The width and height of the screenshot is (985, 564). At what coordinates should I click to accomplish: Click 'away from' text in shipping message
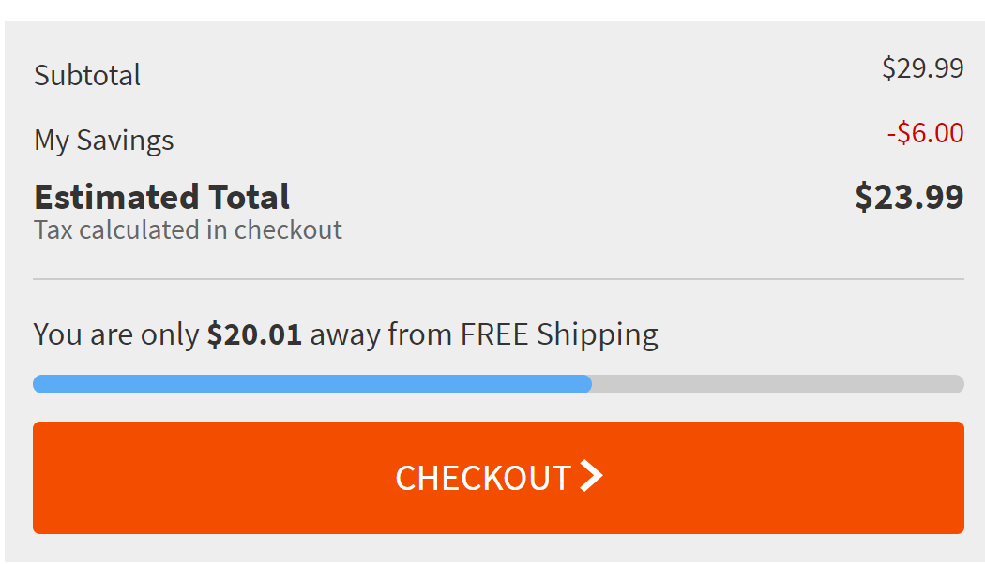pyautogui.click(x=381, y=335)
